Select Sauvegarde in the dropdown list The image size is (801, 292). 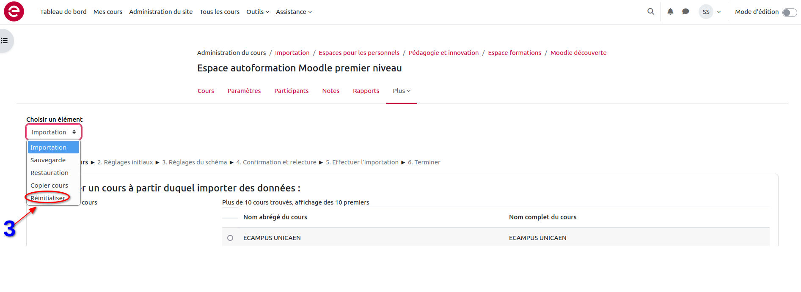(48, 160)
